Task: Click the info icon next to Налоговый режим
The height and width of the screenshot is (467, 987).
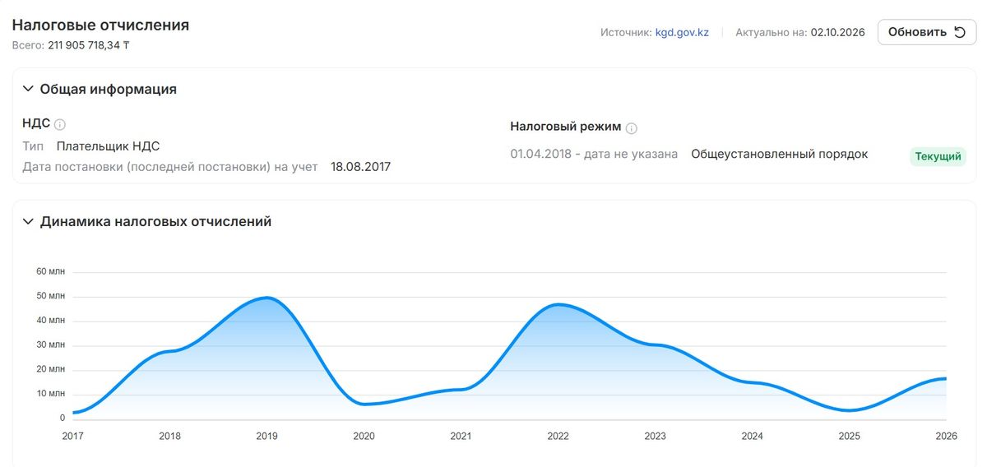Action: (x=632, y=128)
